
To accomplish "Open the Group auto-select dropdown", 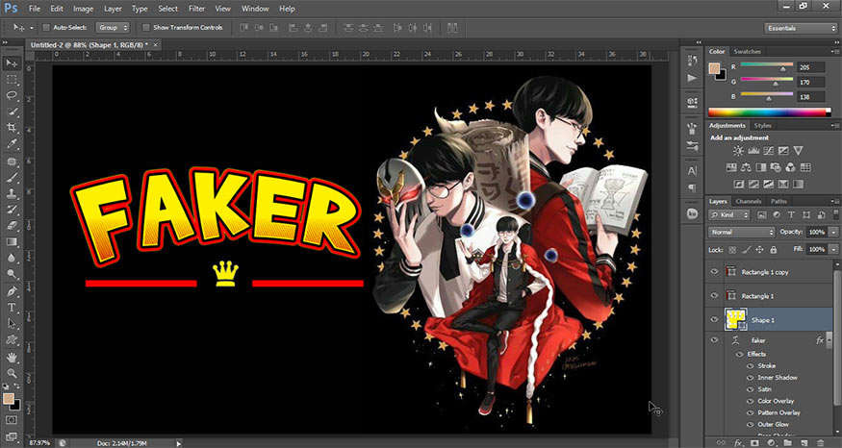I will pyautogui.click(x=113, y=27).
